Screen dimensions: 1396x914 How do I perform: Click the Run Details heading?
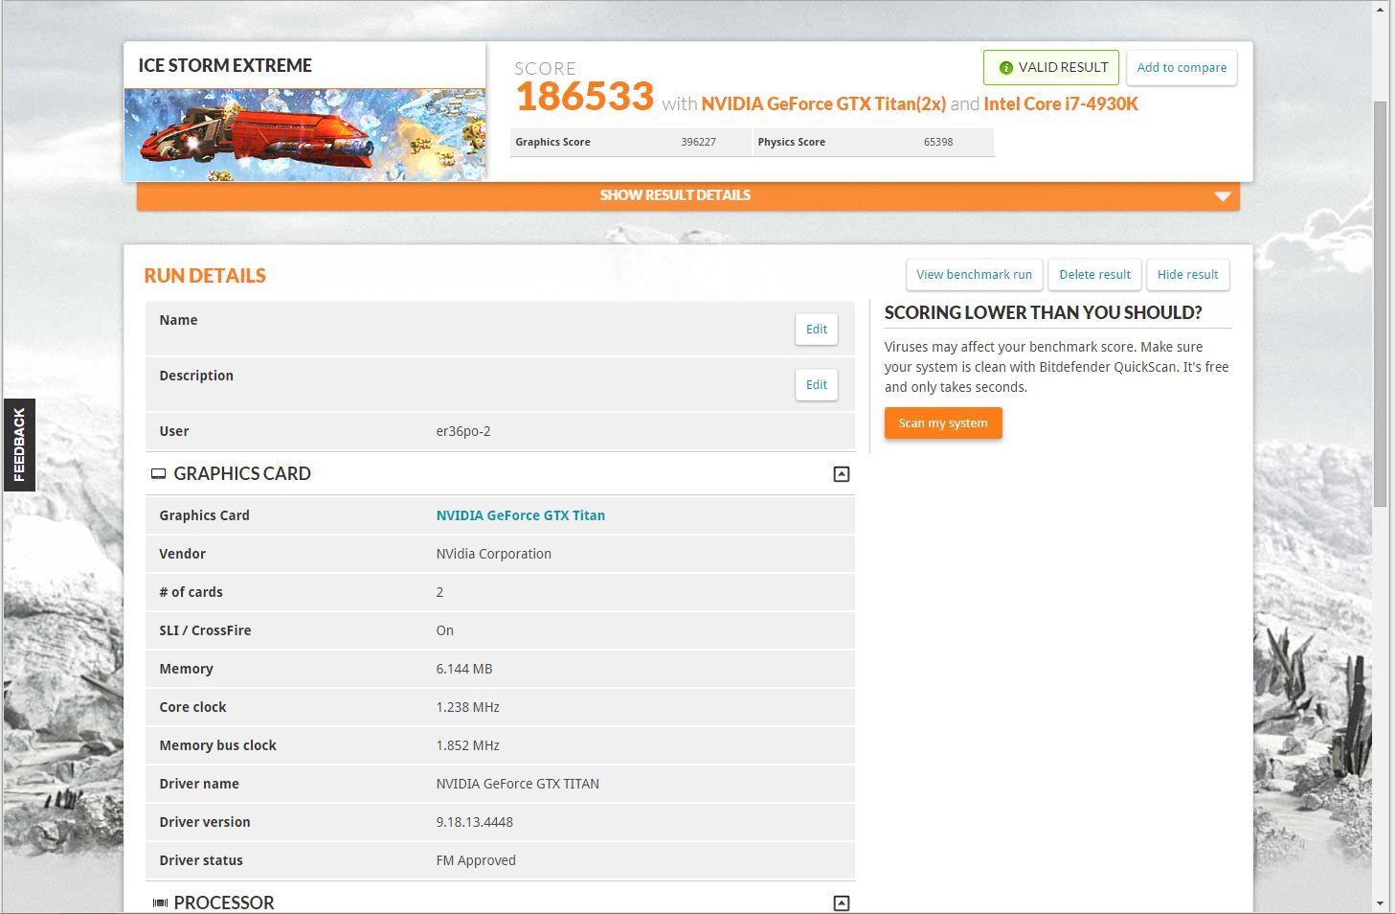pos(205,276)
